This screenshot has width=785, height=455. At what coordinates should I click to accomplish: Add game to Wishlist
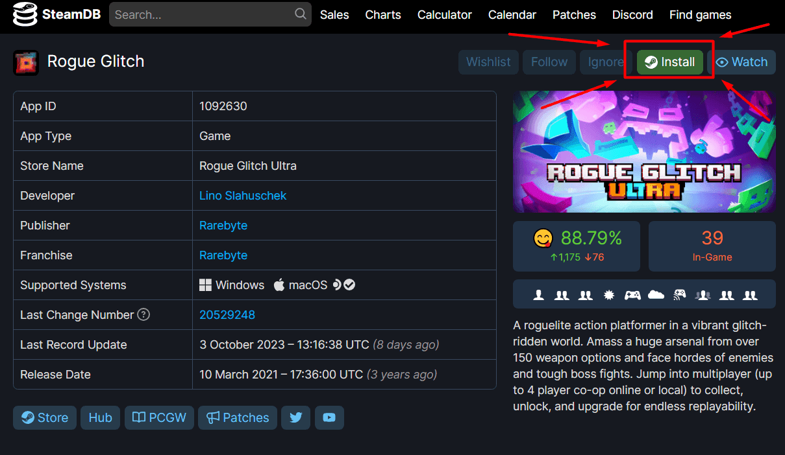point(488,62)
